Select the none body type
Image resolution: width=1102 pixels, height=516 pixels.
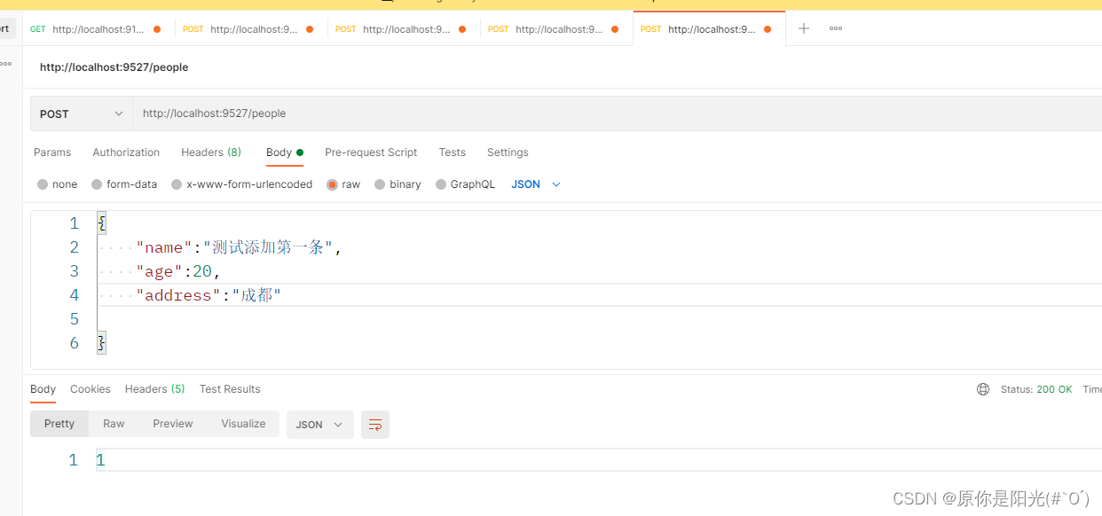pos(58,184)
